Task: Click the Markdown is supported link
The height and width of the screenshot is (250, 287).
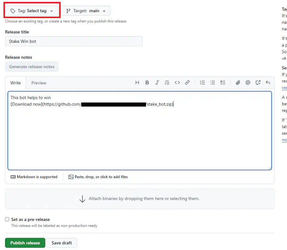Action: point(34,177)
